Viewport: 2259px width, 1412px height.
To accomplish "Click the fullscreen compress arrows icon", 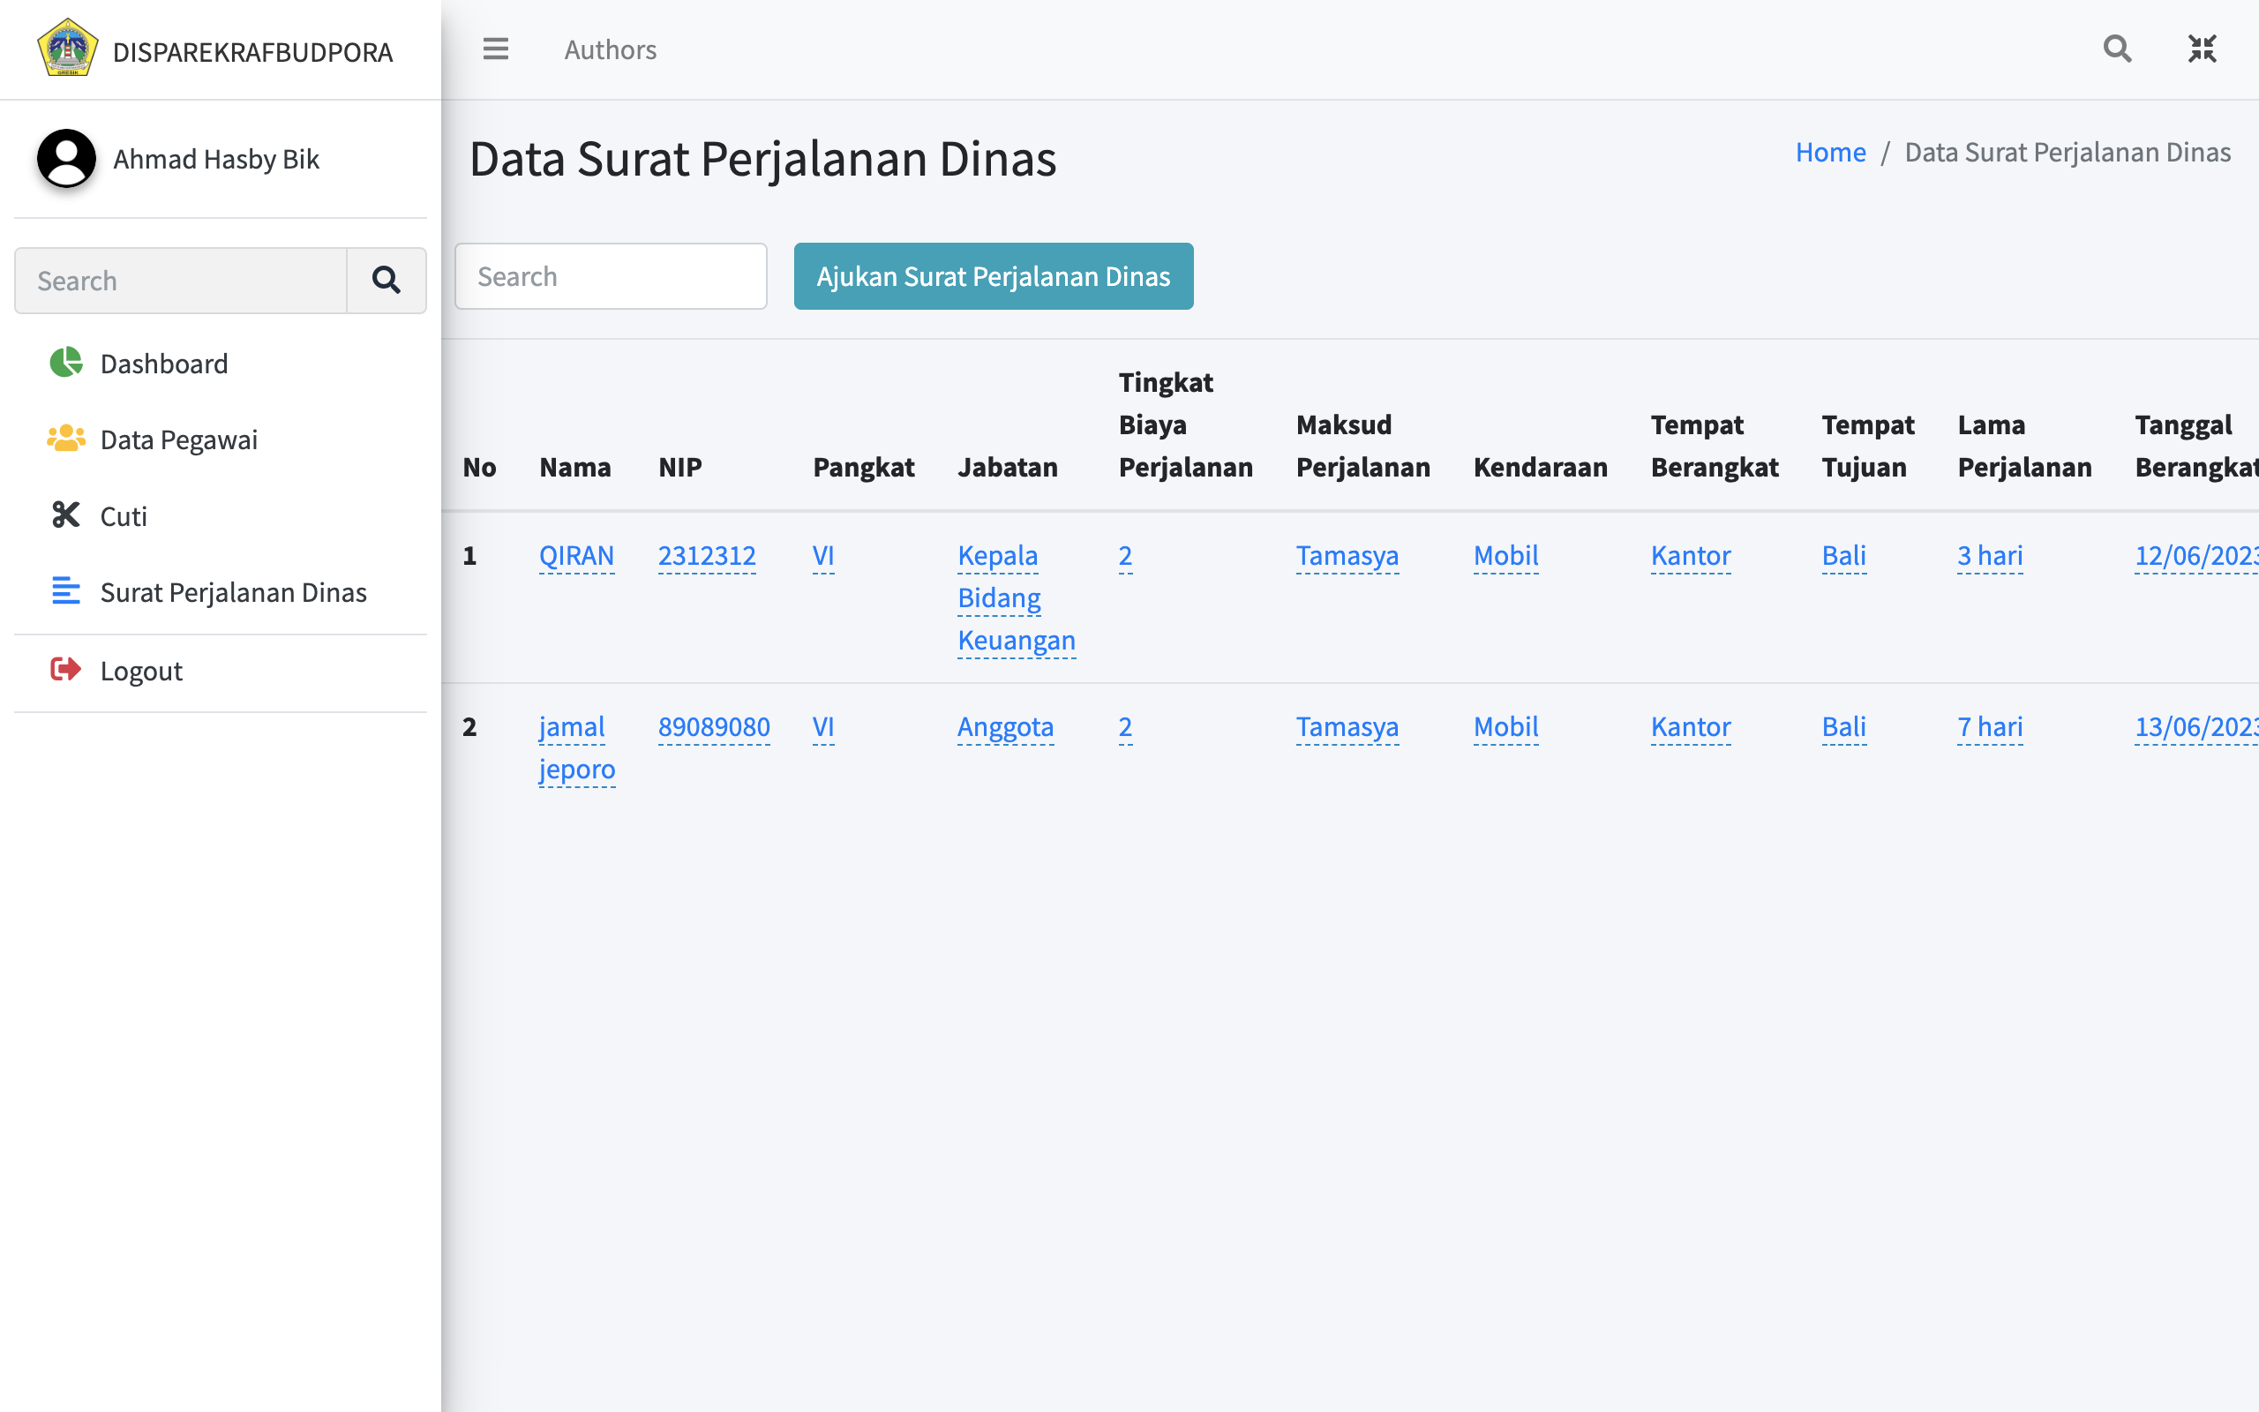I will click(2202, 49).
